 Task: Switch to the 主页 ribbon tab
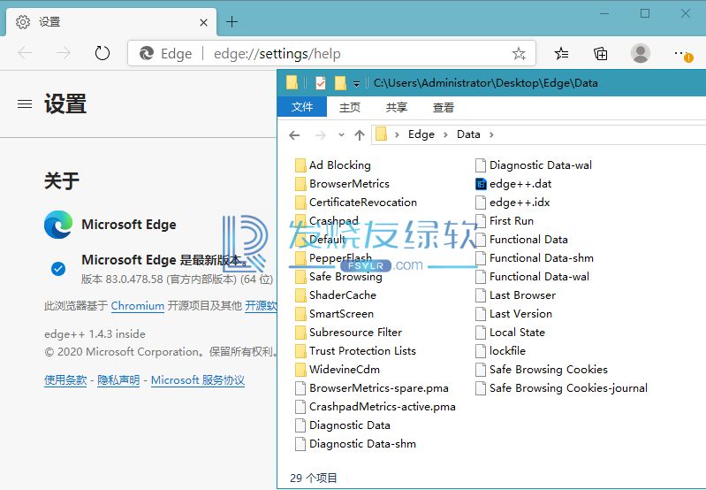point(350,107)
